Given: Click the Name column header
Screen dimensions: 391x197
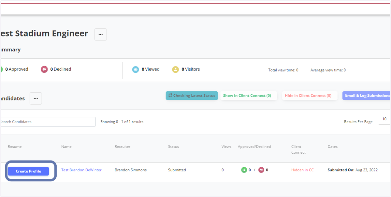Looking at the screenshot, I should [x=66, y=147].
